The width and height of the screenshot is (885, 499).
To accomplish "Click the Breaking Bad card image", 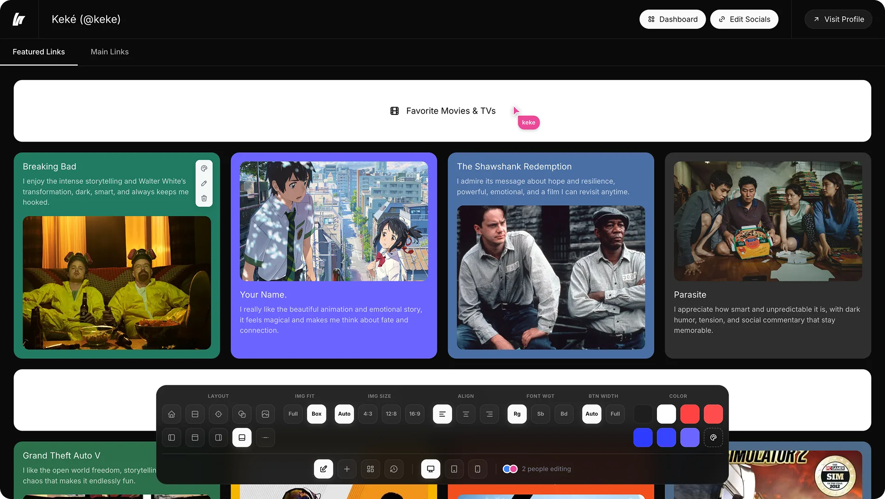I will coord(117,283).
